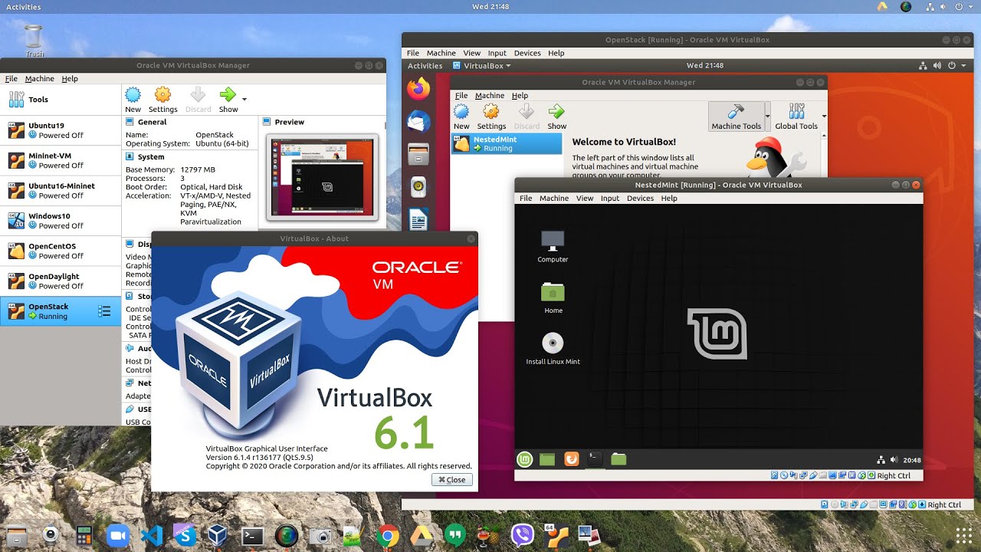The image size is (981, 552).
Task: Select Machine Tools in nested VirtualBox Manager
Action: tap(736, 117)
